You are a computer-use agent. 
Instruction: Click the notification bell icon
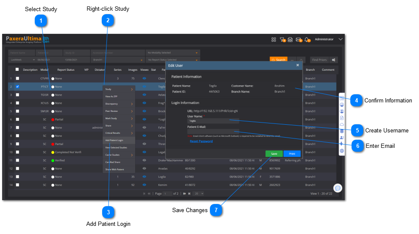pos(307,39)
